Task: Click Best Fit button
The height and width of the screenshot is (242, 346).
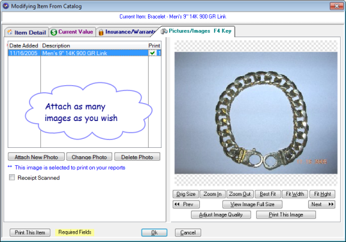Action: 268,194
